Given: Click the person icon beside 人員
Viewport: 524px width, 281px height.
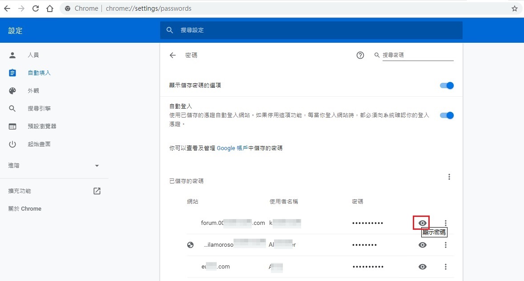Looking at the screenshot, I should [x=12, y=55].
